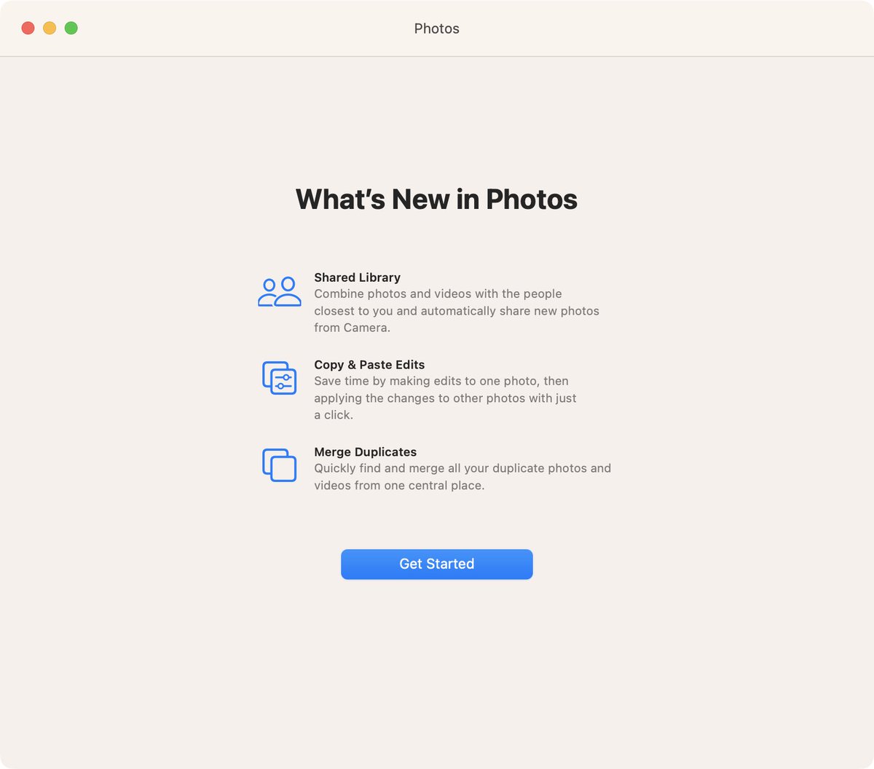Click the Shared Library people icon
Screen dimensions: 874x769
coord(280,291)
